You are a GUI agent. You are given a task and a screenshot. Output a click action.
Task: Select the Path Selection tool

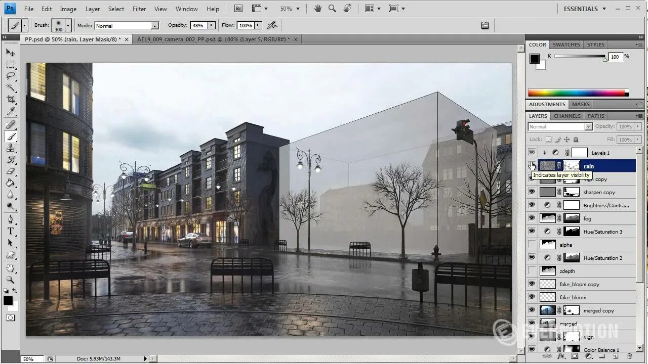11,243
